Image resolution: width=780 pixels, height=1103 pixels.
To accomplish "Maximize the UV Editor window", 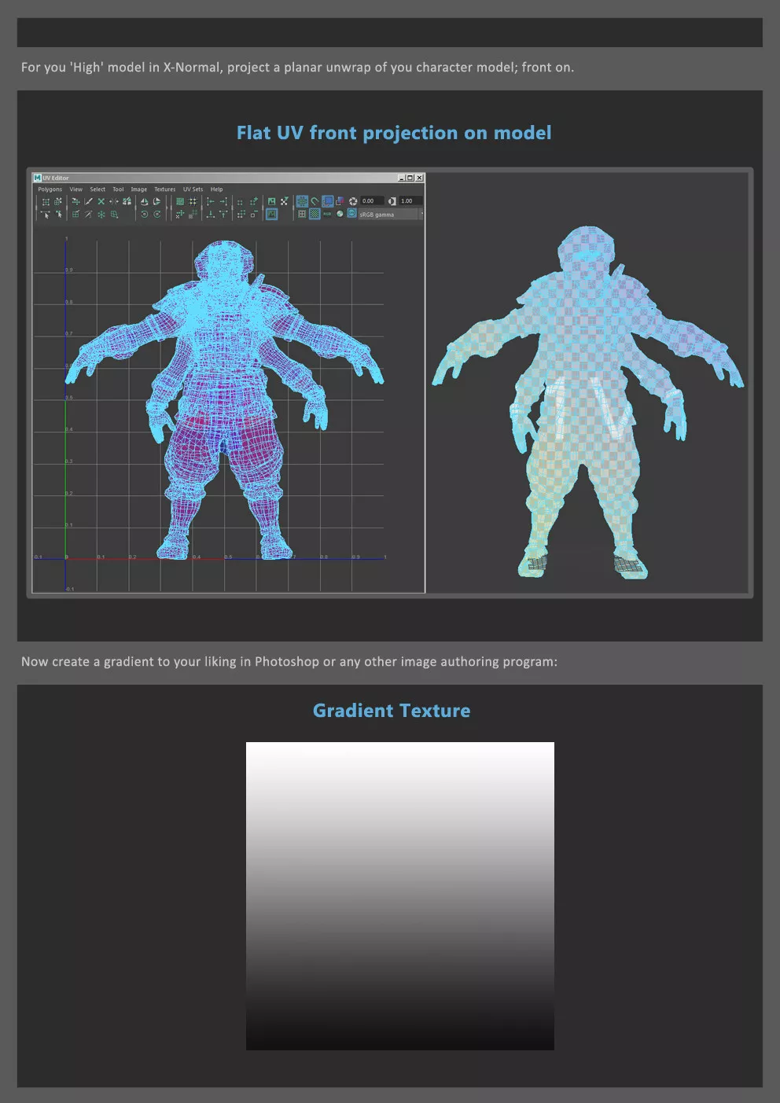I will pyautogui.click(x=410, y=178).
